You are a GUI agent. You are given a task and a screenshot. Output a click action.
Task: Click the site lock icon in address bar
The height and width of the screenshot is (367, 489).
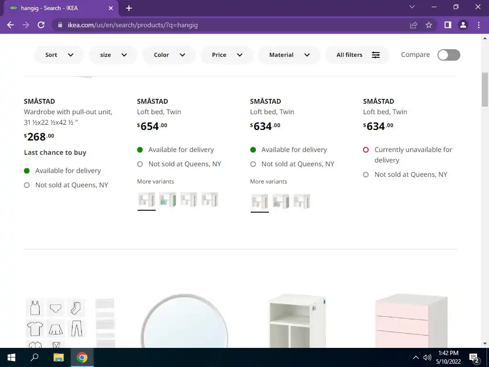coord(60,25)
